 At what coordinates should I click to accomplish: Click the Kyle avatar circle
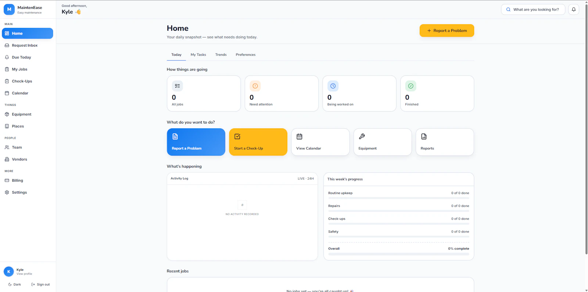pyautogui.click(x=9, y=271)
